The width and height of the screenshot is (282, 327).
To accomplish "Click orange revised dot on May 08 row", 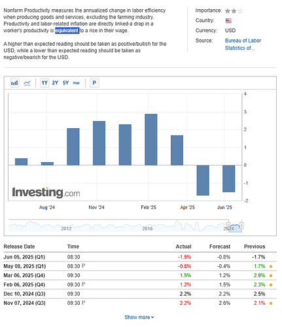I will [x=271, y=266].
